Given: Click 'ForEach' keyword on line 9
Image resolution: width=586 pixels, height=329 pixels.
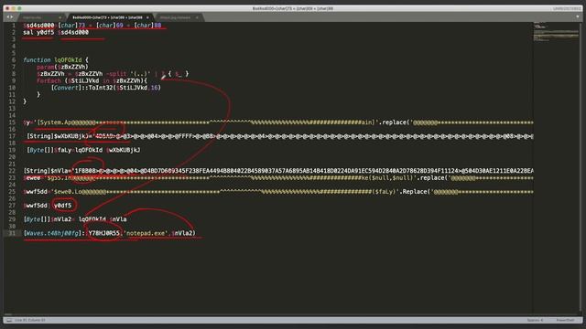Looking at the screenshot, I should click(49, 81).
